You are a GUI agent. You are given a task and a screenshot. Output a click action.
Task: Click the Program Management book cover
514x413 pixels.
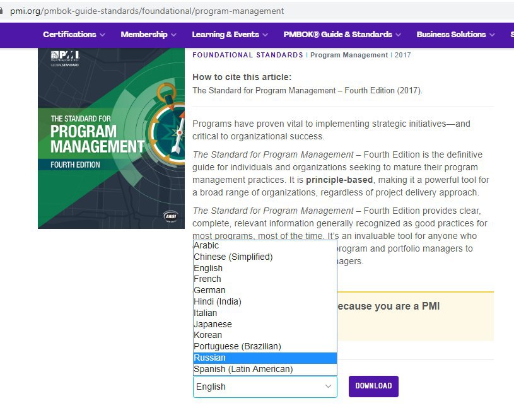click(x=111, y=138)
